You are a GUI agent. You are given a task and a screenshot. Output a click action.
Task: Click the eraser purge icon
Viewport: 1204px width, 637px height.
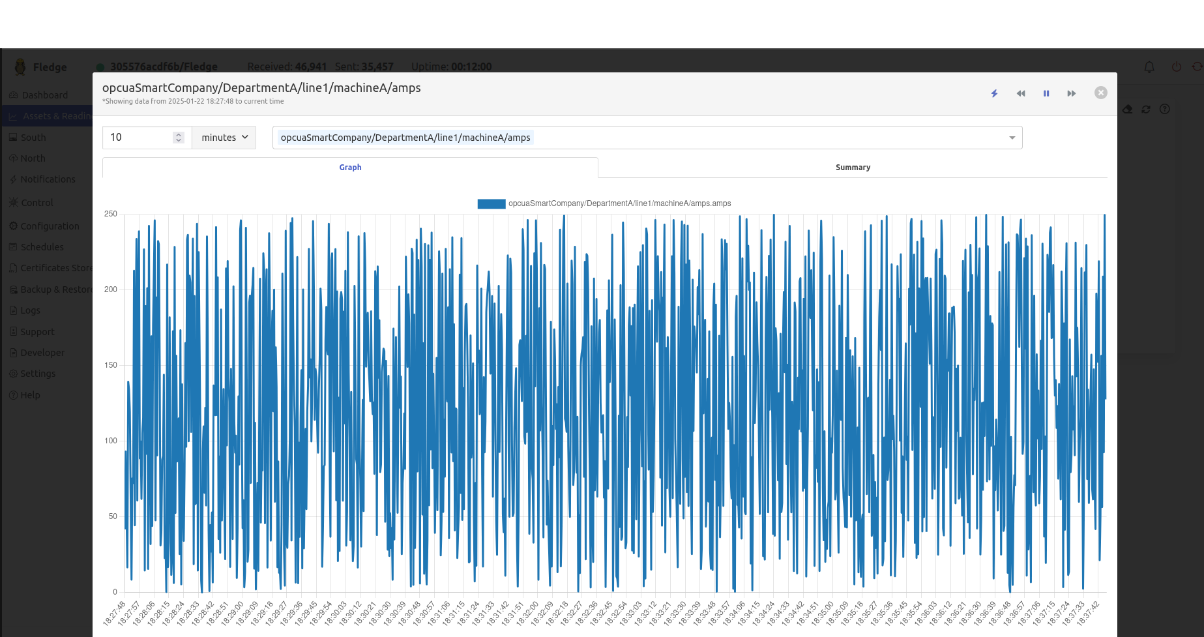pos(1128,109)
